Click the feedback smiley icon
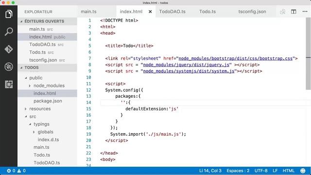The image size is (311, 175). pyautogui.click(x=303, y=171)
